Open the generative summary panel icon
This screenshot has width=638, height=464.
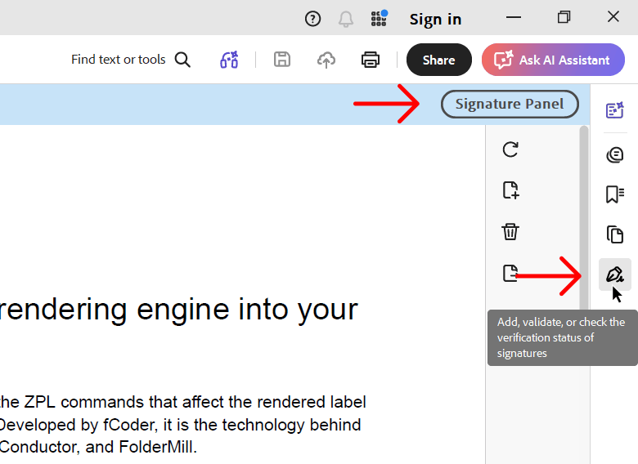click(614, 109)
